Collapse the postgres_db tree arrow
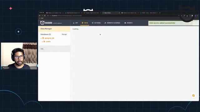The image size is (200, 112). tap(41, 38)
